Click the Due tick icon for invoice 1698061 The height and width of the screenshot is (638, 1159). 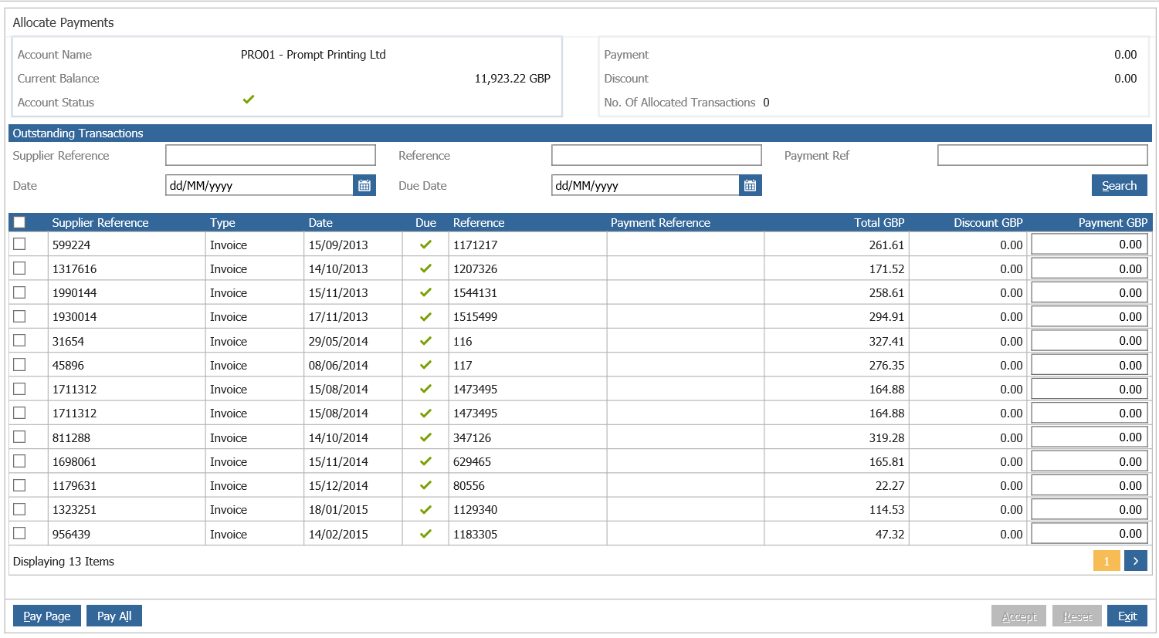[425, 461]
